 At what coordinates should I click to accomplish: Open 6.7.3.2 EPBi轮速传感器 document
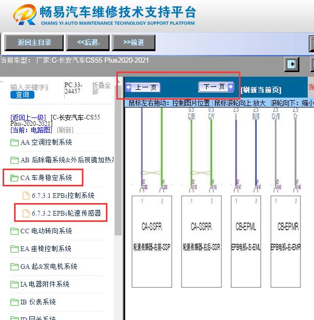(x=66, y=213)
